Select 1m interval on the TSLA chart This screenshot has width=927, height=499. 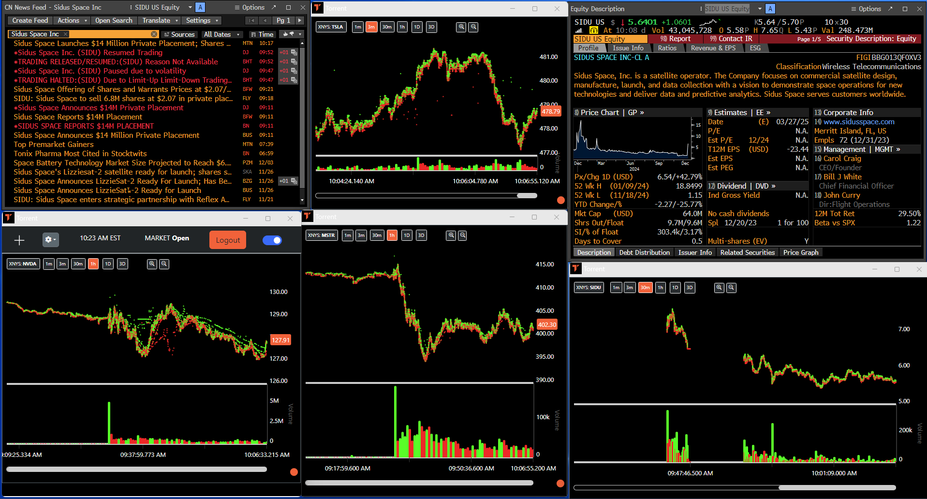coord(357,27)
